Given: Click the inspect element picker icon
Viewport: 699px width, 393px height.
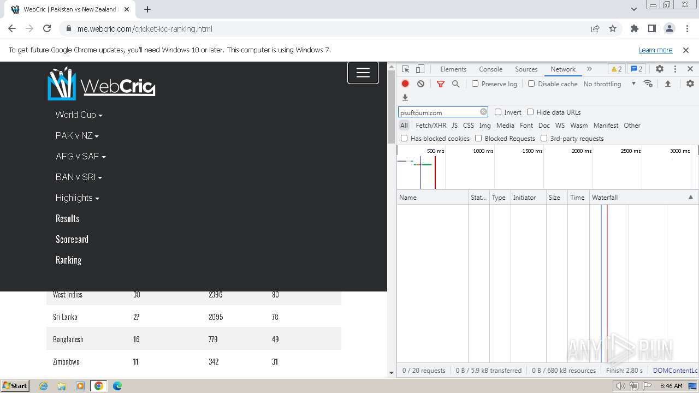Looking at the screenshot, I should click(x=405, y=69).
